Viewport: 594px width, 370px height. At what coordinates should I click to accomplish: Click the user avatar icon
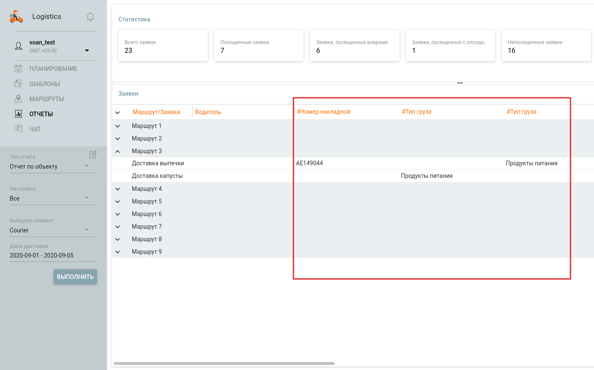point(18,46)
